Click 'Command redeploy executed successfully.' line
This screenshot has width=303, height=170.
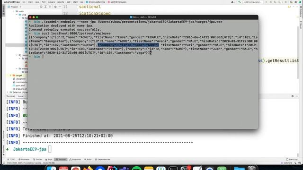click(65, 29)
